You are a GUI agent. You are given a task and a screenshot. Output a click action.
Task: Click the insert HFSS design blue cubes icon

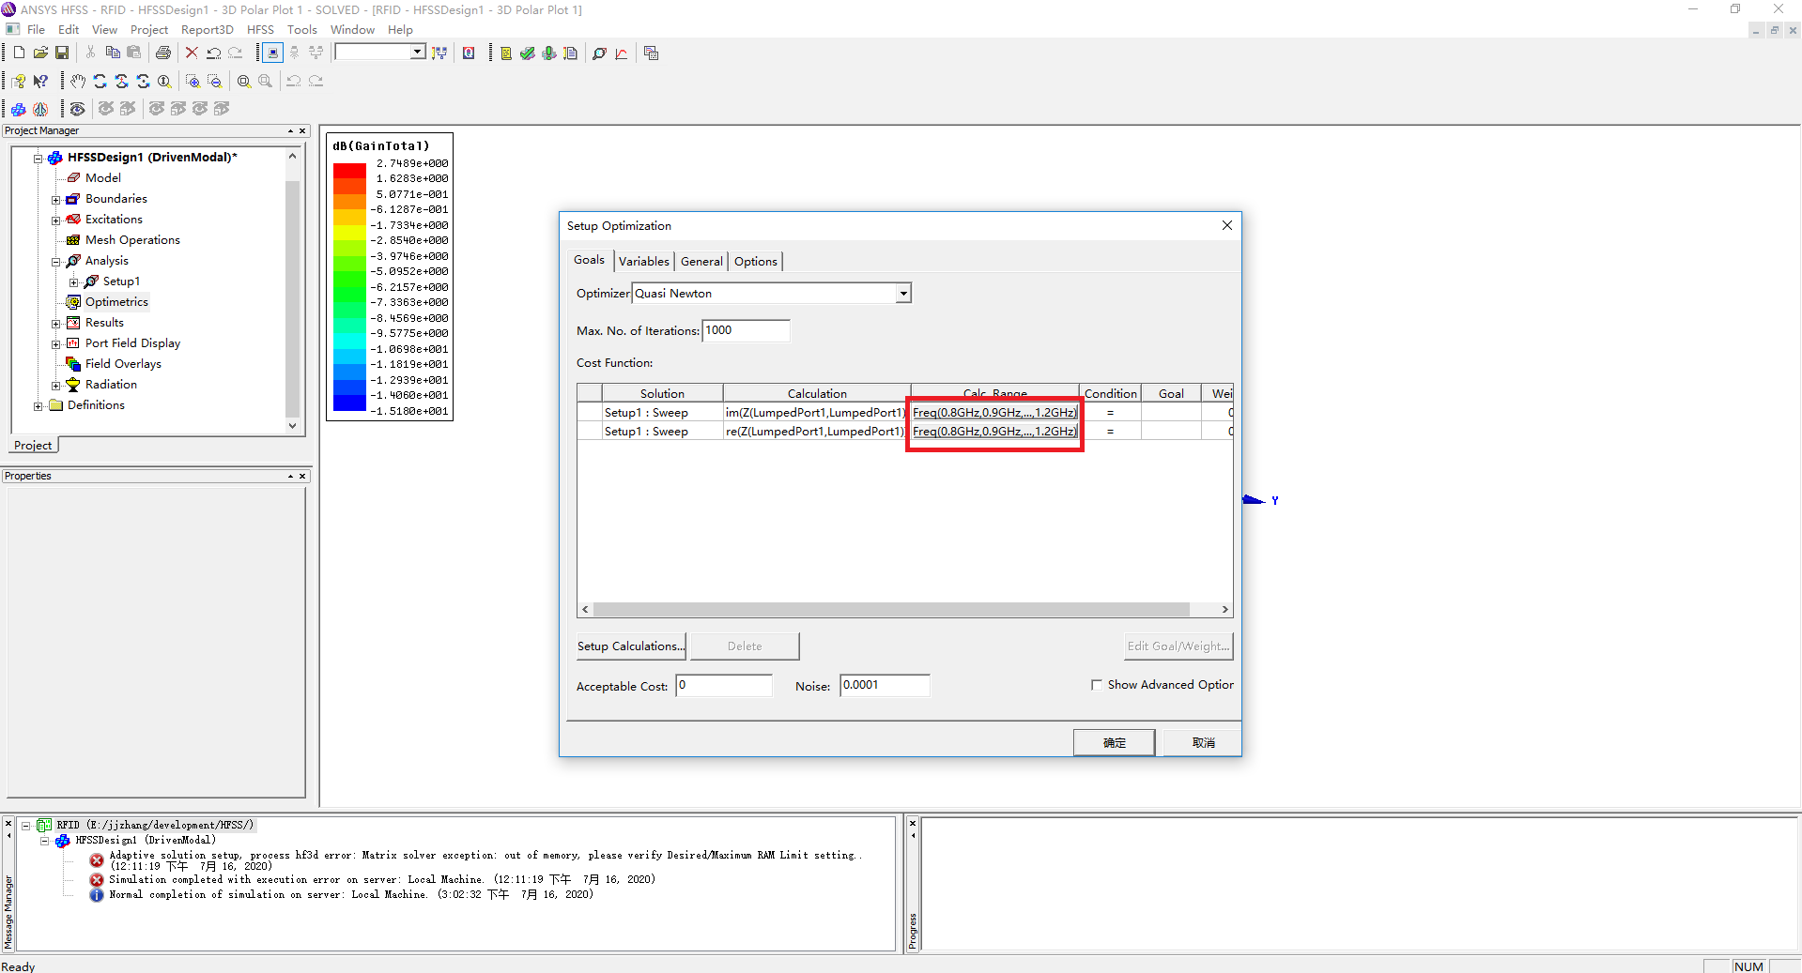tap(19, 109)
